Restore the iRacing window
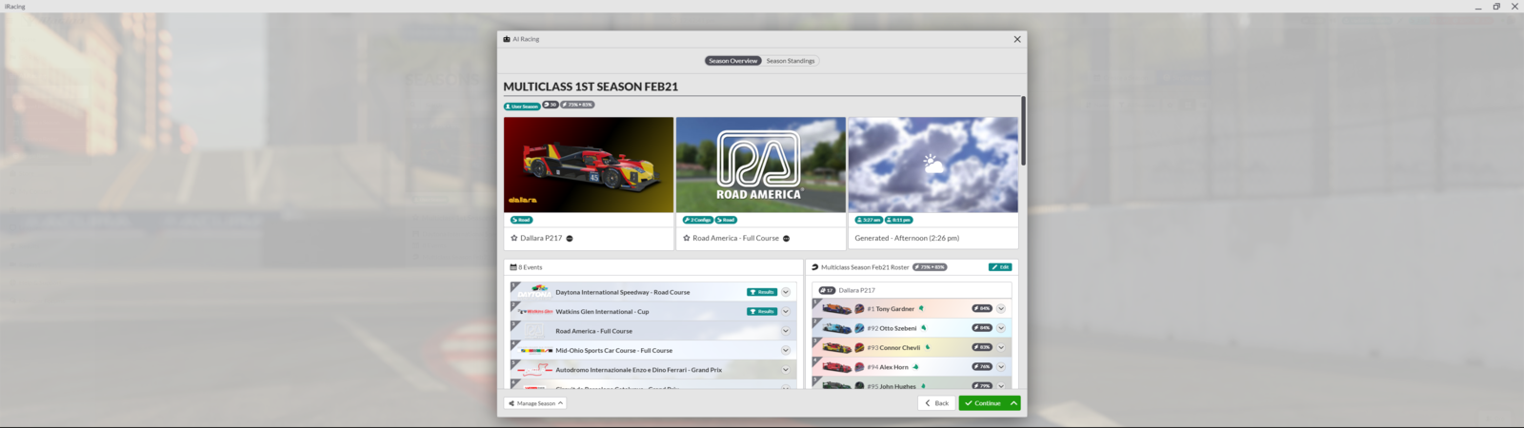Screen dimensions: 1524x428 (x=1496, y=7)
